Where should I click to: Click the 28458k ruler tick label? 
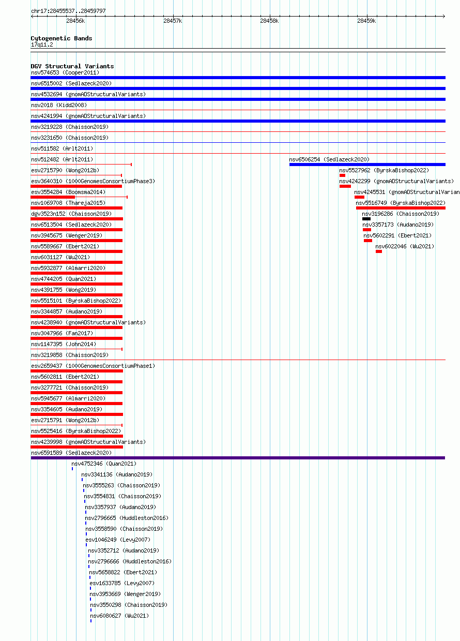coord(269,21)
